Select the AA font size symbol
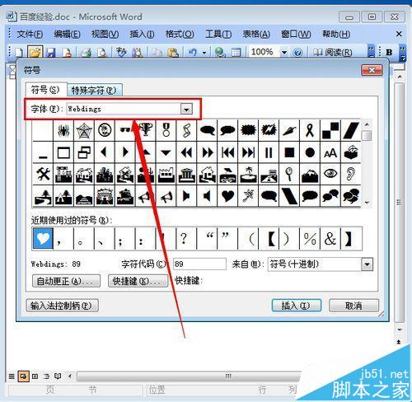The image size is (412, 402). tap(330, 152)
